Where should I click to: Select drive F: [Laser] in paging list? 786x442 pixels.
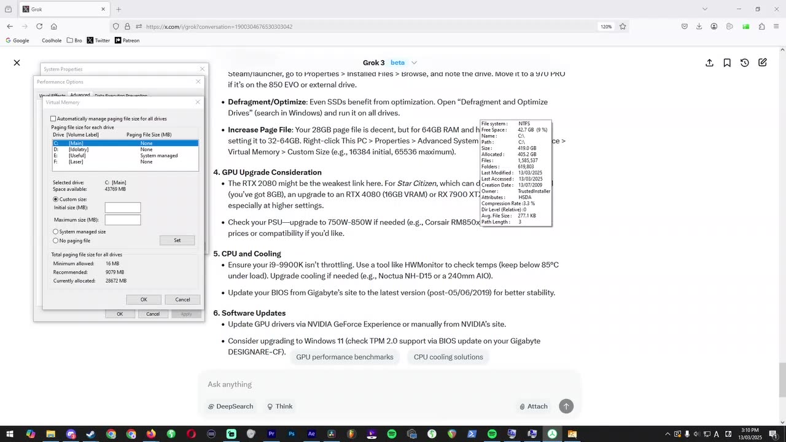[x=125, y=161]
